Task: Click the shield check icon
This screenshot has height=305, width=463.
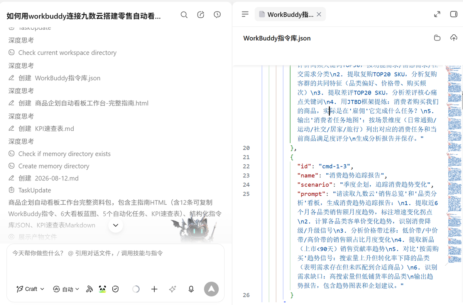Action: coord(115,289)
